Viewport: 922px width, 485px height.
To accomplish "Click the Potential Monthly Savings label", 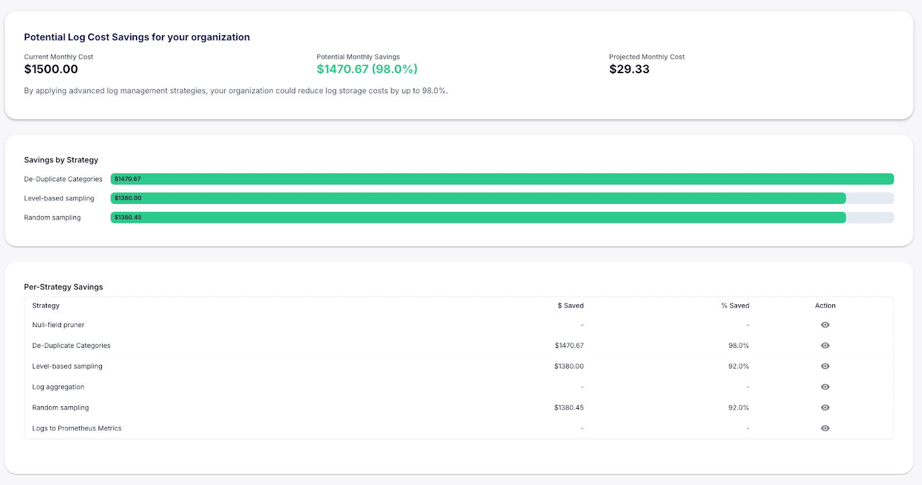I will click(358, 57).
